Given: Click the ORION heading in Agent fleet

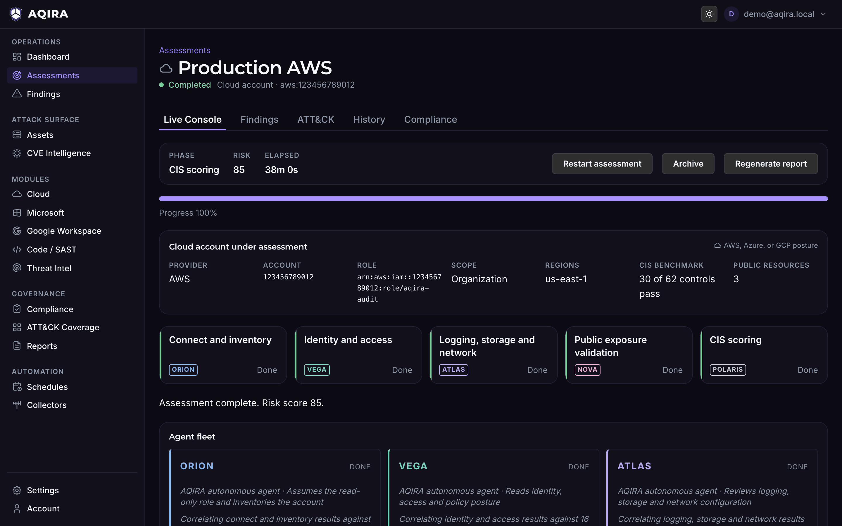Looking at the screenshot, I should [x=197, y=466].
